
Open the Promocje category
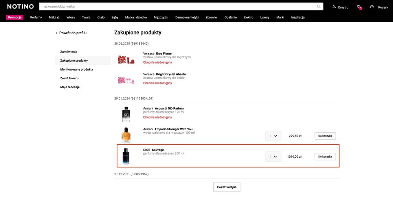coord(15,17)
